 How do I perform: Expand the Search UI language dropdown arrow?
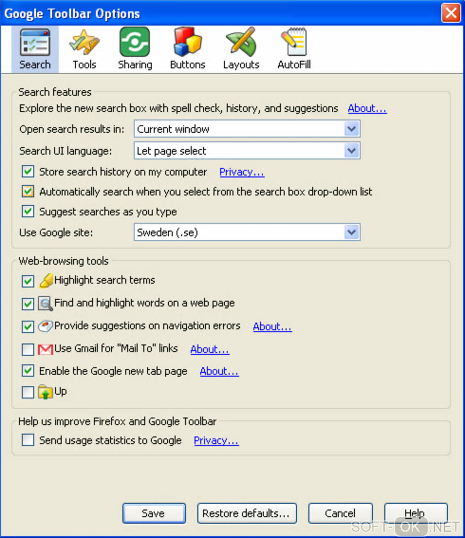(351, 150)
